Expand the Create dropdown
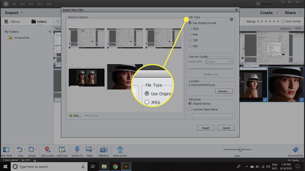This screenshot has width=305, height=171. [277, 13]
